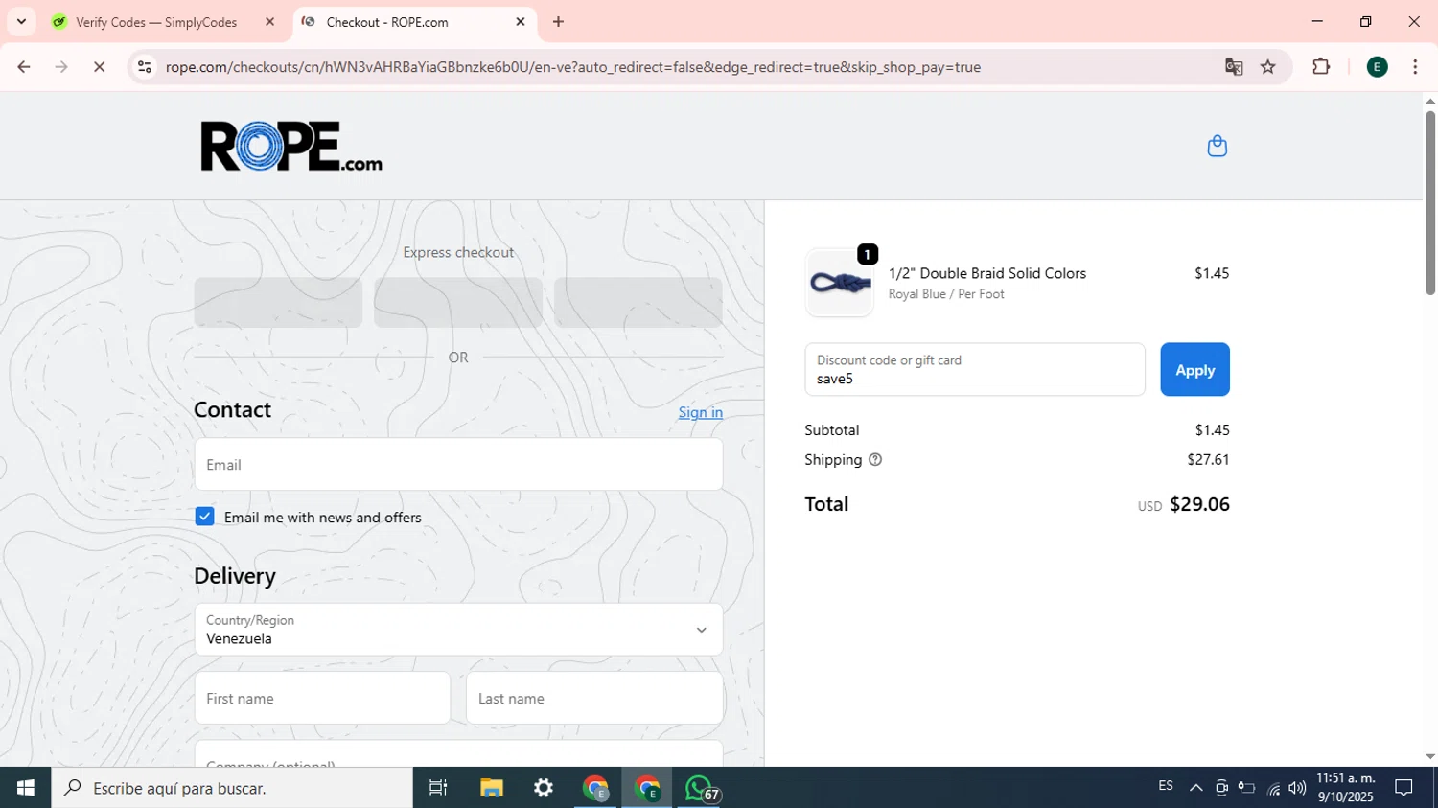The height and width of the screenshot is (808, 1438).
Task: Show hidden system tray icons
Action: pos(1195,788)
